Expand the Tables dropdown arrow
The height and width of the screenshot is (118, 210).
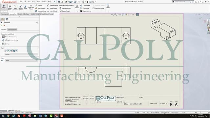coord(108,11)
